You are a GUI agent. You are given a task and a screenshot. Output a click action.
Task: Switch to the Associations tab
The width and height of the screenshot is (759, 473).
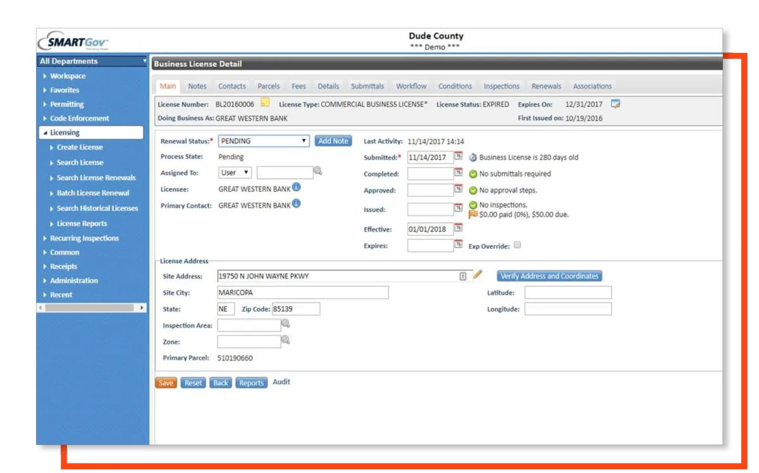pyautogui.click(x=593, y=87)
